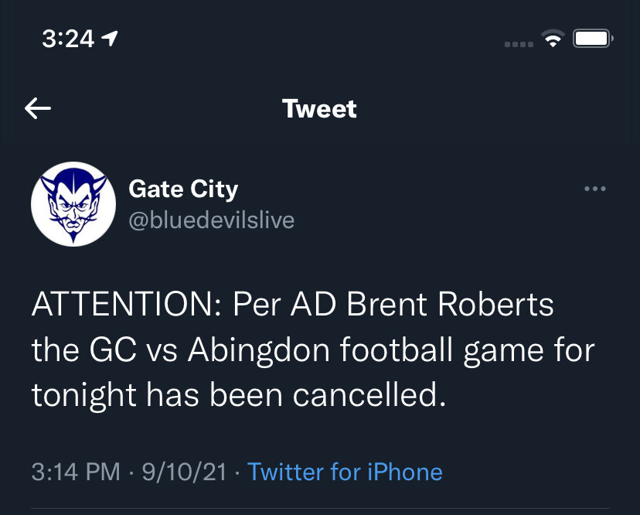Open the three-dot more options menu
The width and height of the screenshot is (640, 515).
pyautogui.click(x=594, y=189)
